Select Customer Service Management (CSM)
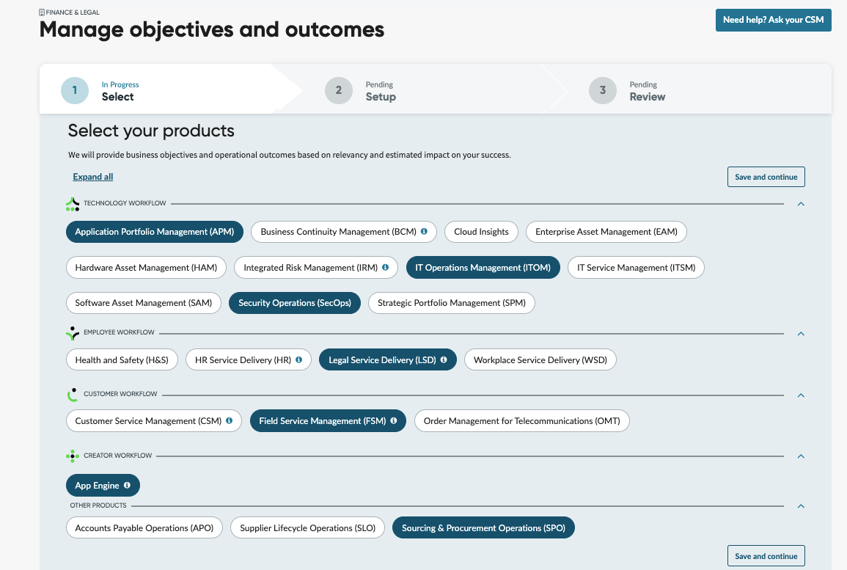Screen dimensions: 847x570 154,421
